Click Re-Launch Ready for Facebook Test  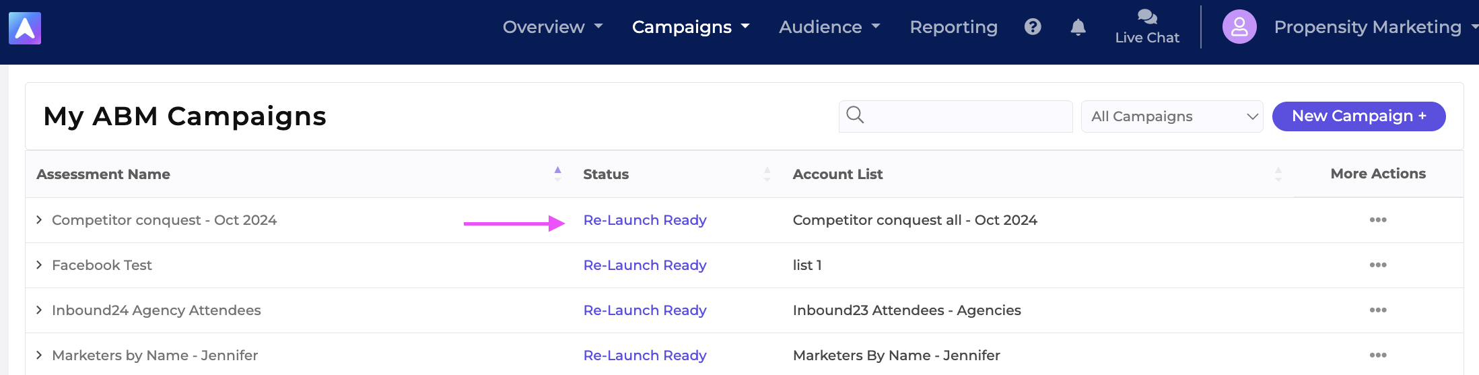645,265
